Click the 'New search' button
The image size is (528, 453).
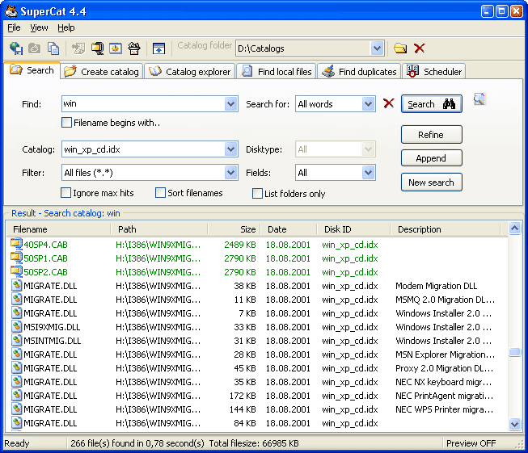tap(431, 182)
